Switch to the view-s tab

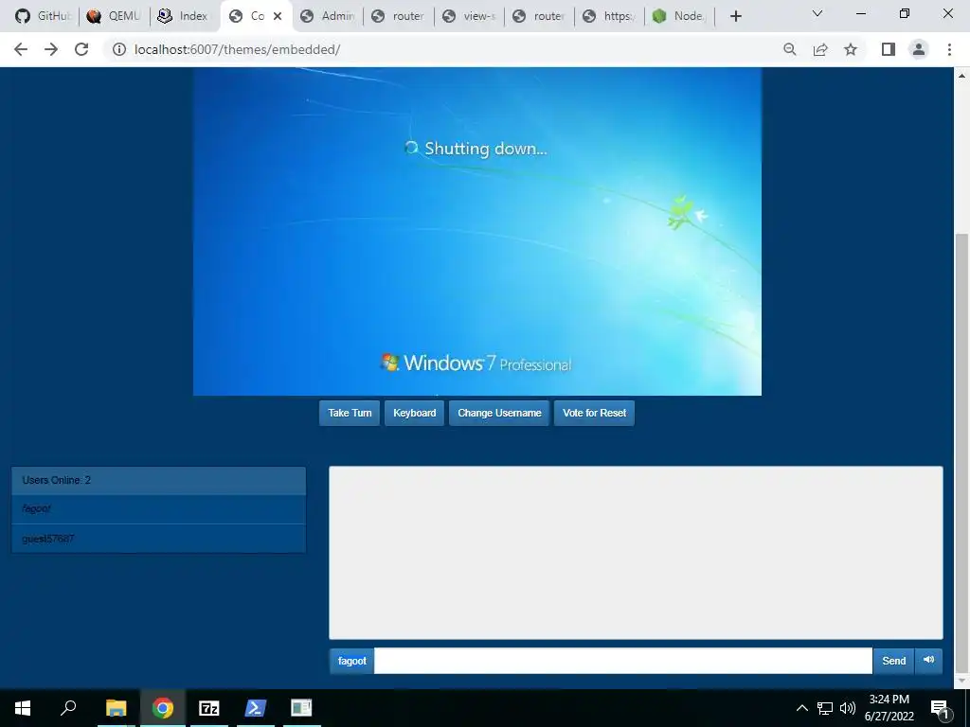(x=470, y=16)
